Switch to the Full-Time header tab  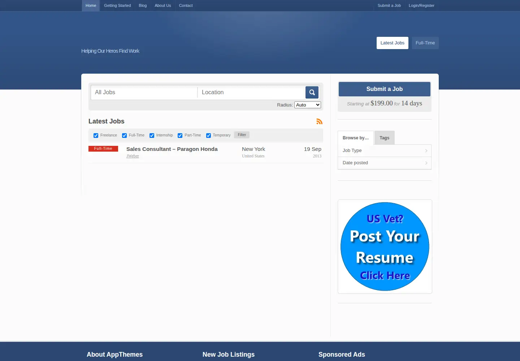click(x=425, y=43)
